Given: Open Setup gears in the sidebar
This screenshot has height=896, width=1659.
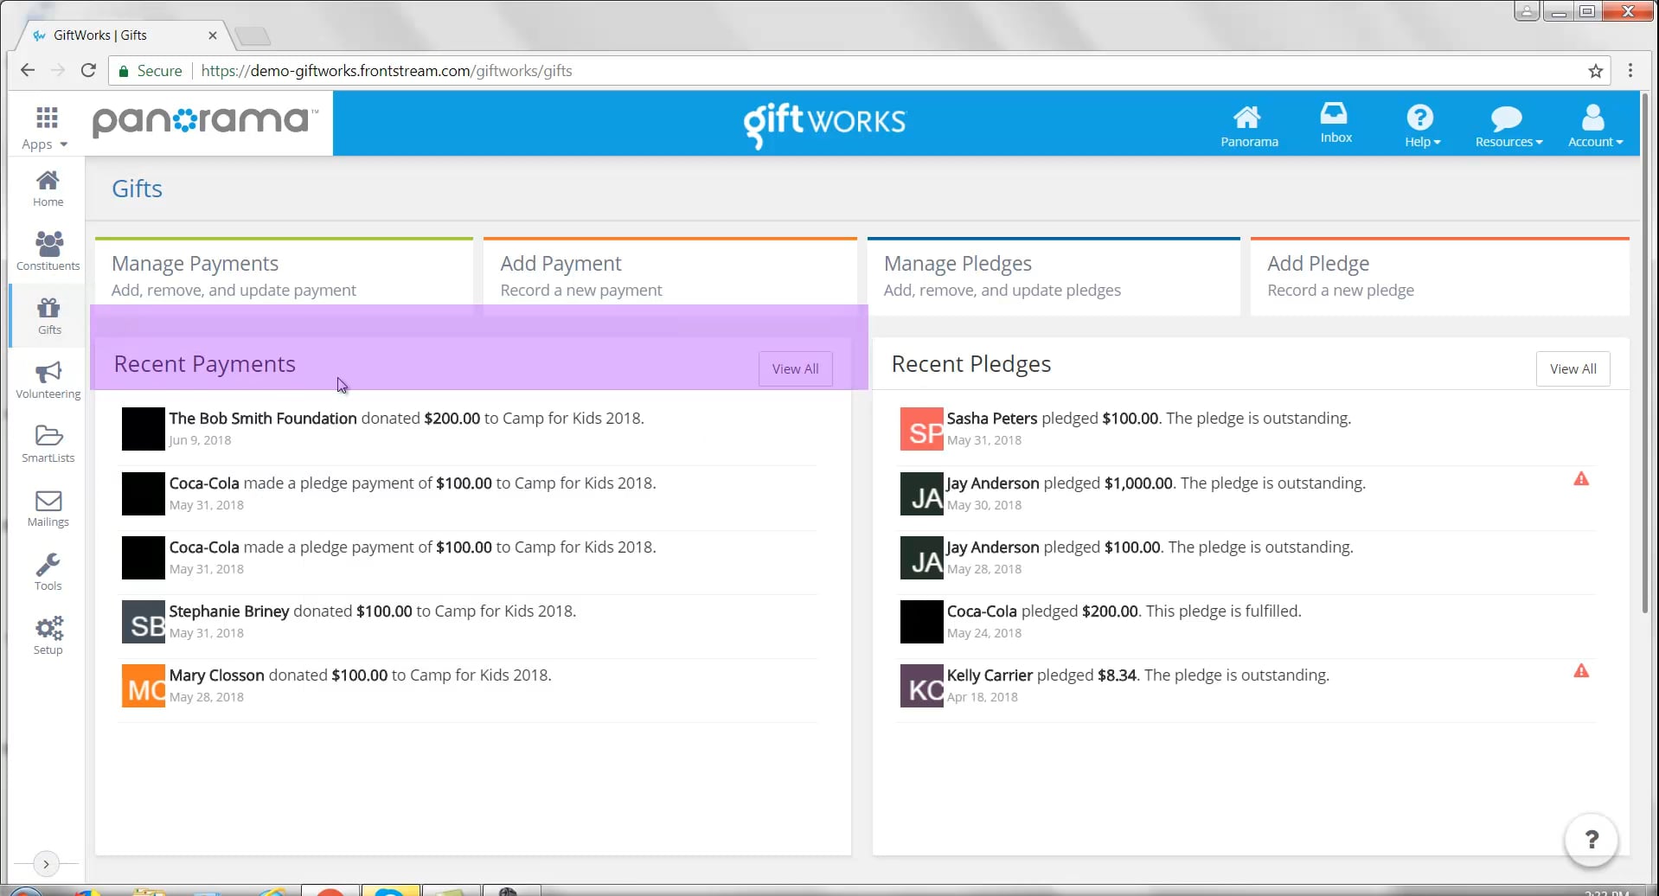Looking at the screenshot, I should point(48,634).
